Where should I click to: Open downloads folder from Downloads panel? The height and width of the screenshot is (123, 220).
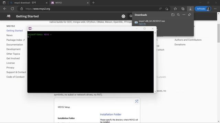(173, 15)
